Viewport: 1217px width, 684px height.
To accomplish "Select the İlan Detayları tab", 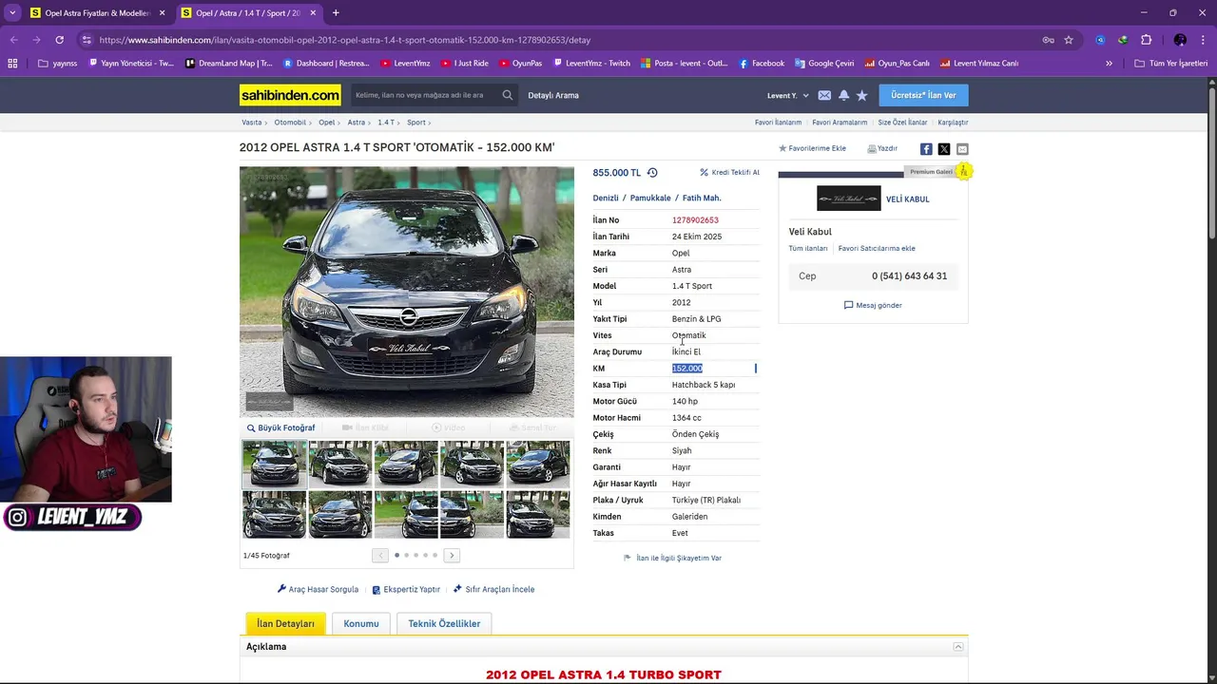I will [285, 623].
